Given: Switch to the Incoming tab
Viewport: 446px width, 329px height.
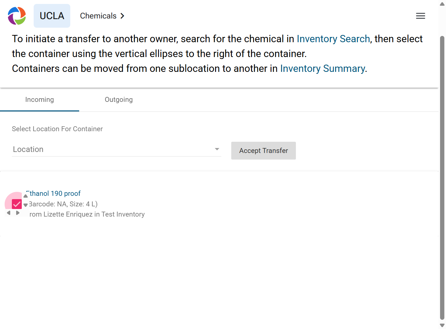Looking at the screenshot, I should click(40, 100).
